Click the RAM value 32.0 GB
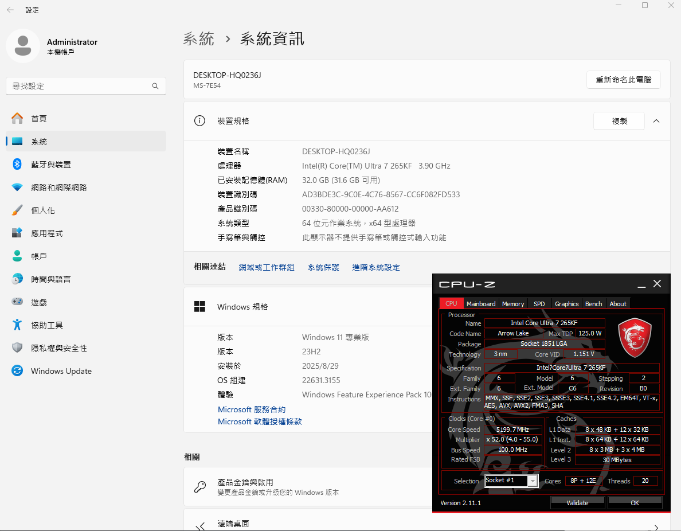The width and height of the screenshot is (681, 531). click(341, 180)
